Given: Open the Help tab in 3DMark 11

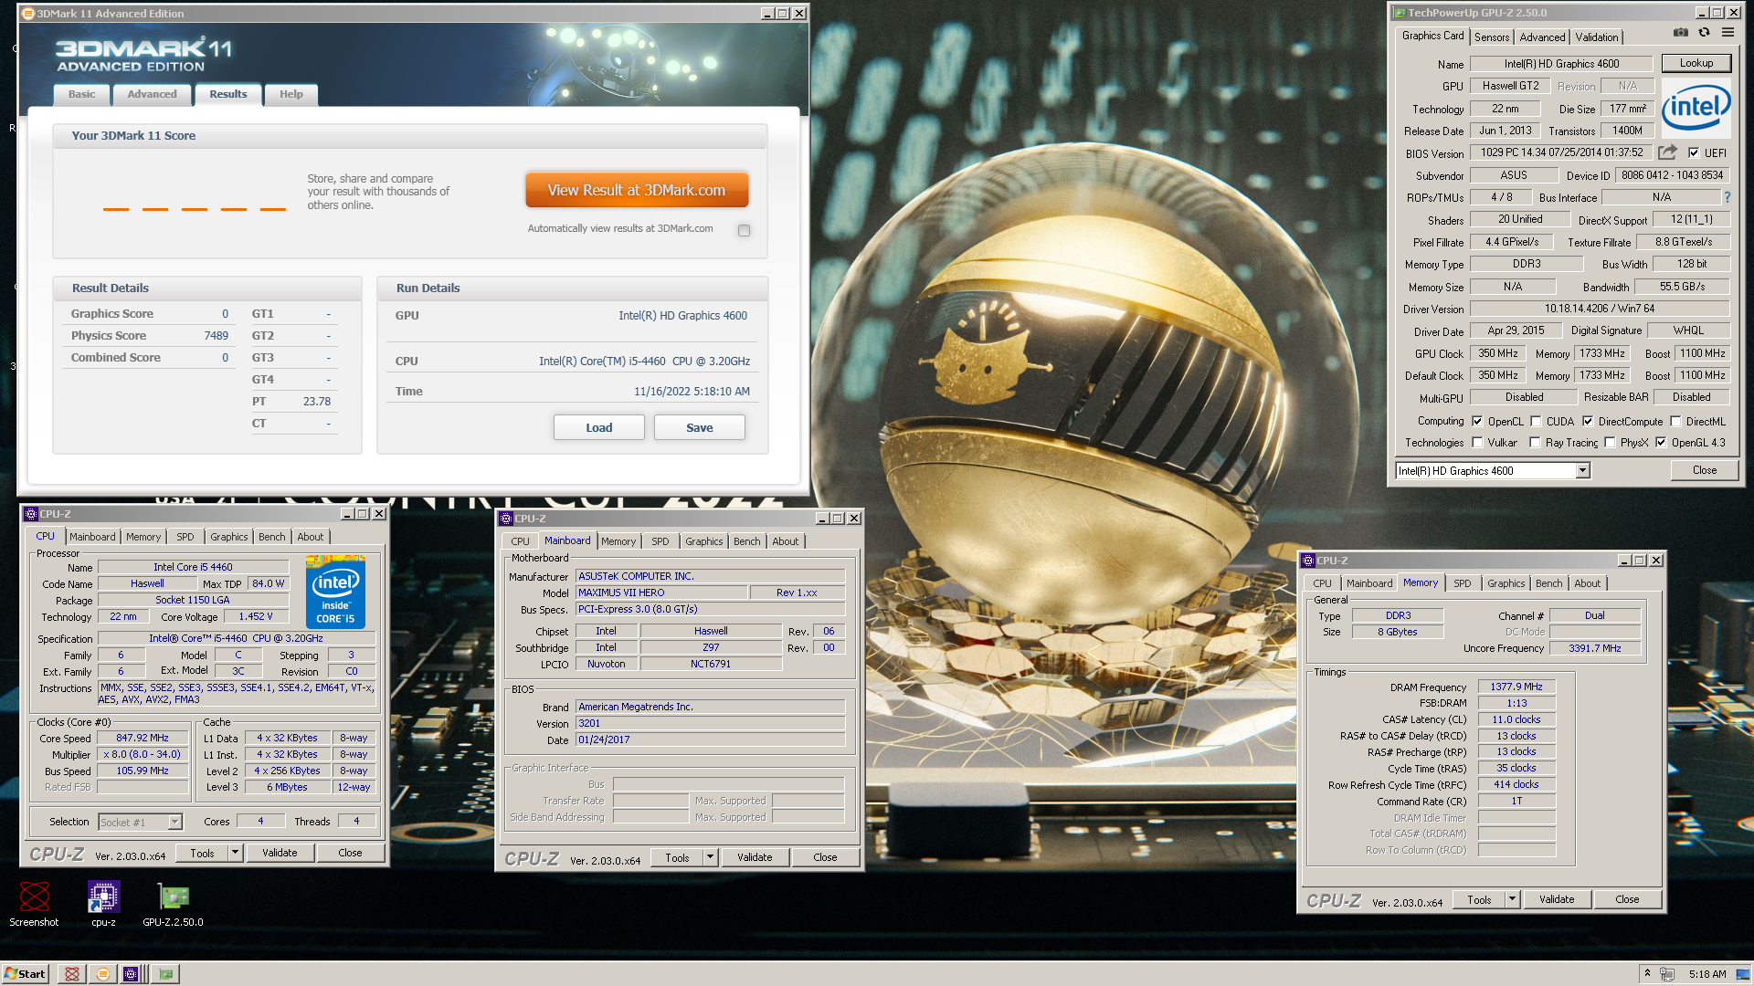Looking at the screenshot, I should pos(291,94).
